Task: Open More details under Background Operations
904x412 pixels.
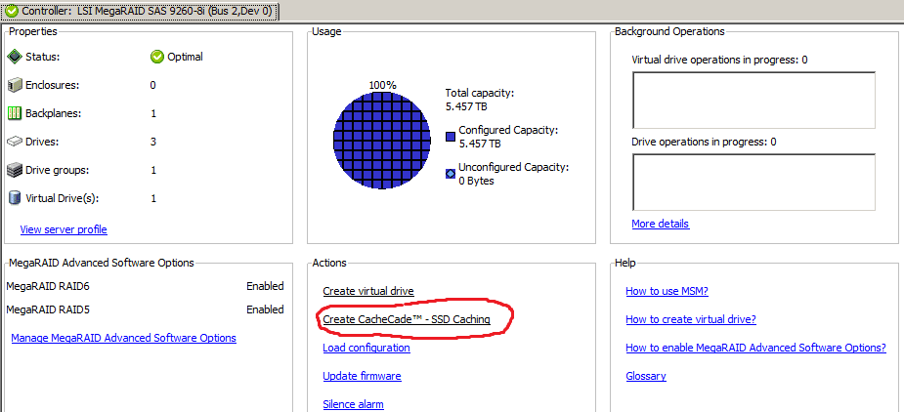Action: [x=660, y=224]
